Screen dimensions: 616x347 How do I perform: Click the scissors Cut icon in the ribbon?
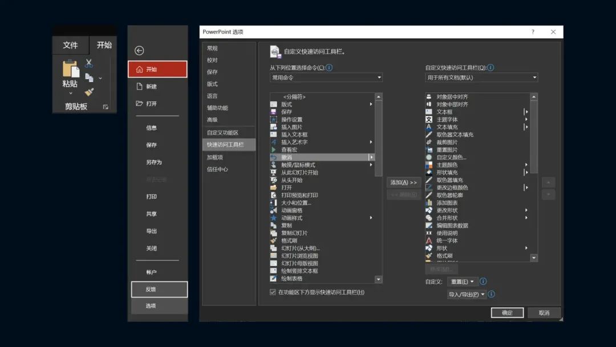coord(89,63)
